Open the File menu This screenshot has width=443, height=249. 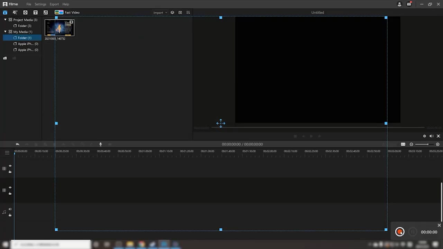pyautogui.click(x=29, y=4)
